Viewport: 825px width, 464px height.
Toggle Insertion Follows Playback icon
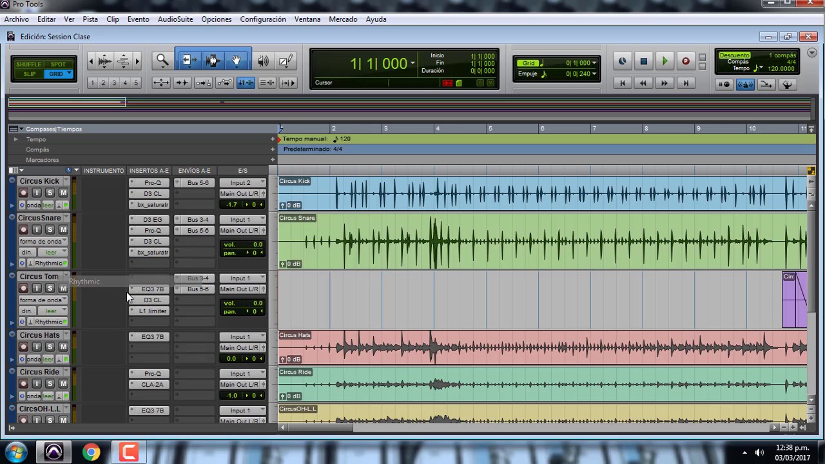[x=288, y=82]
